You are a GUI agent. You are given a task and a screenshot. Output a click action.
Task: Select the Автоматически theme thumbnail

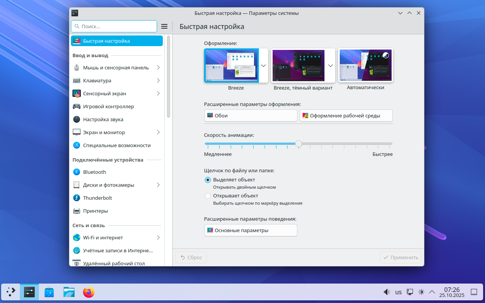point(366,66)
